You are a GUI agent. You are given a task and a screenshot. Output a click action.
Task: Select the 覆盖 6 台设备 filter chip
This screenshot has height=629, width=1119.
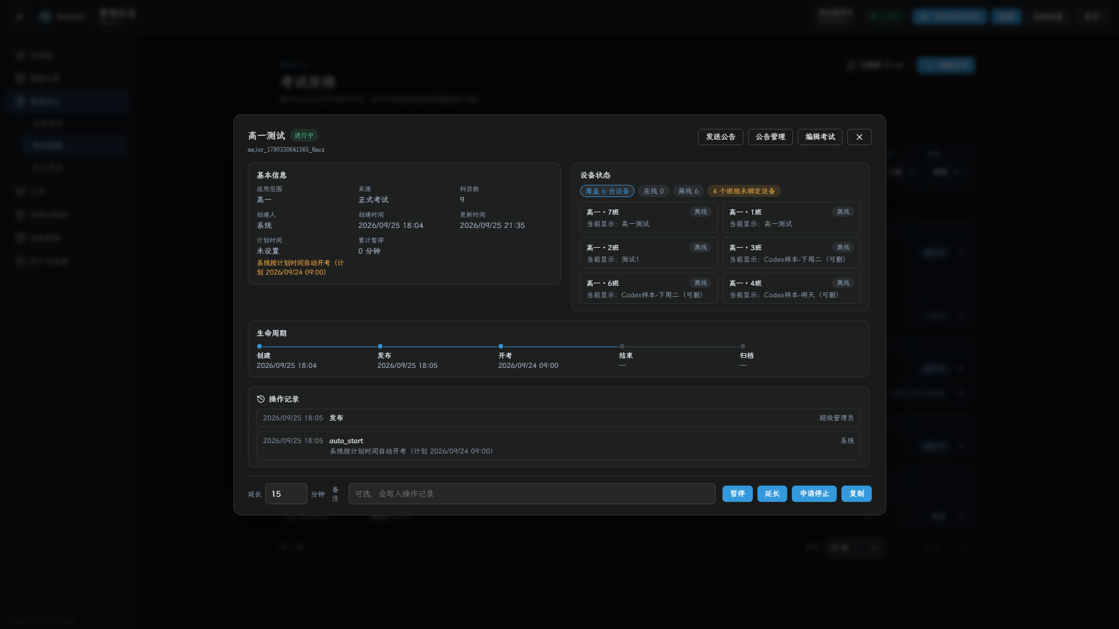pos(607,191)
